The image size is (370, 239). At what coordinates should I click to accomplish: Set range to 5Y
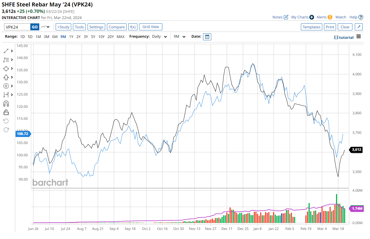point(93,37)
